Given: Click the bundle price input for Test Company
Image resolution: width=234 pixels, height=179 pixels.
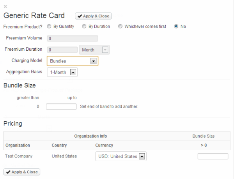Looking at the screenshot, I should click(x=213, y=156).
